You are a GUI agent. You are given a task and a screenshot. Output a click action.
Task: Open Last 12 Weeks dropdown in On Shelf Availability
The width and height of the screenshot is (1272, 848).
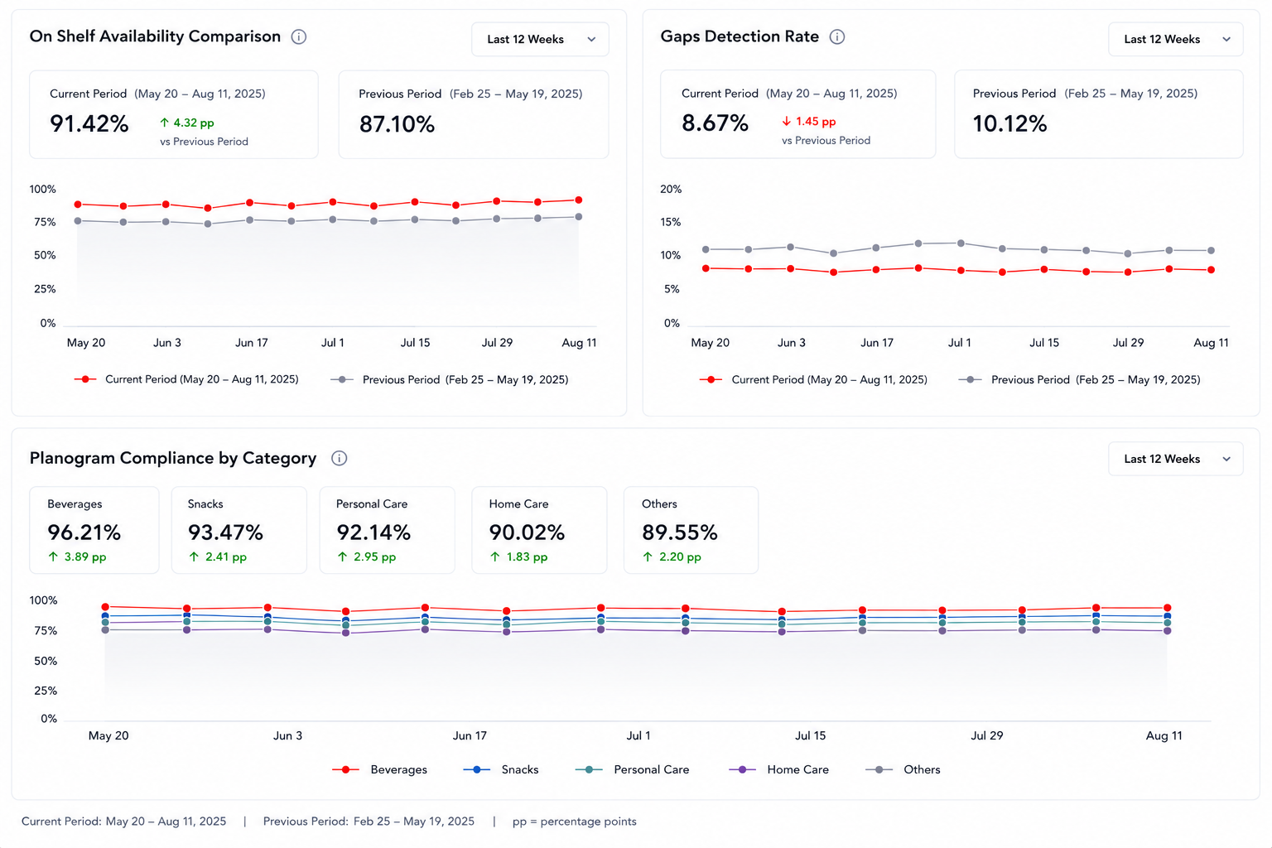540,39
